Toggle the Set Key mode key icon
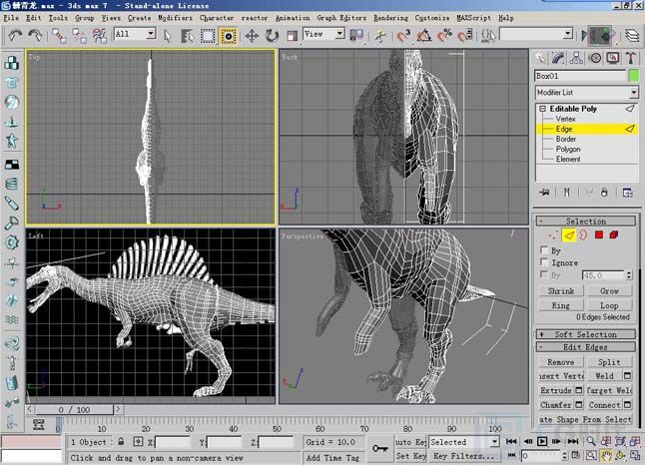 (x=380, y=448)
